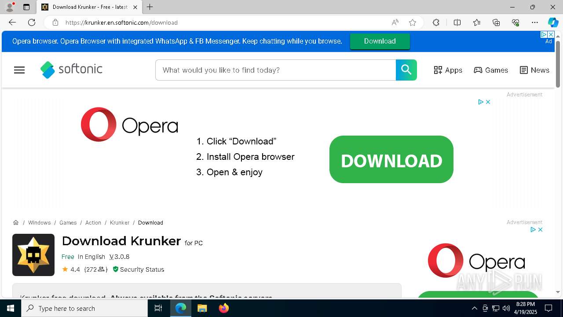
Task: Open the Action breadcrumb link
Action: [93, 222]
